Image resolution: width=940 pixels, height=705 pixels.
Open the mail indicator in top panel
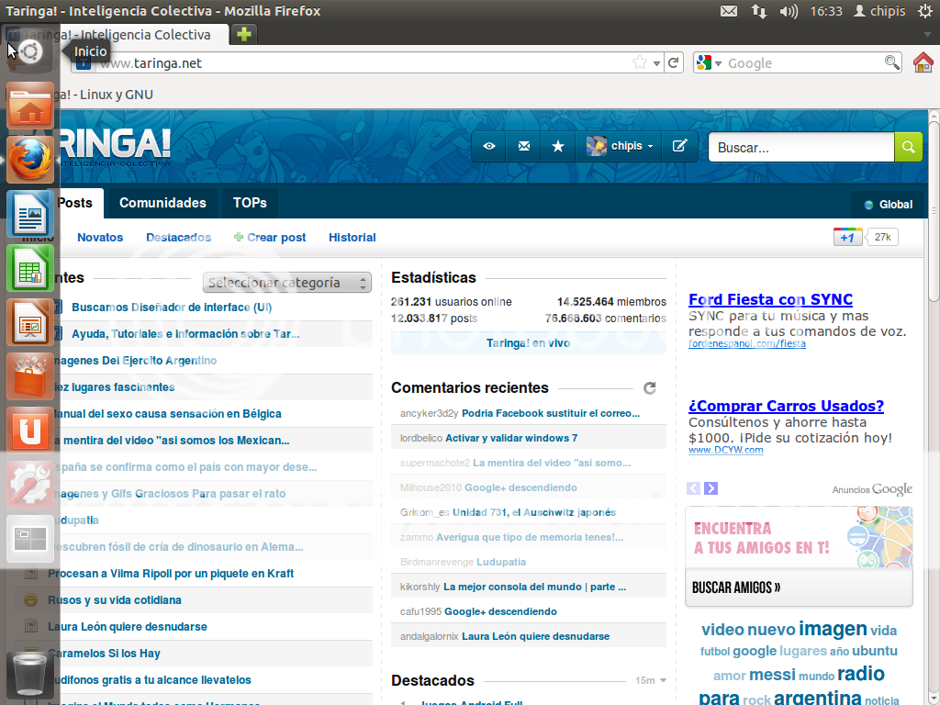coord(728,11)
